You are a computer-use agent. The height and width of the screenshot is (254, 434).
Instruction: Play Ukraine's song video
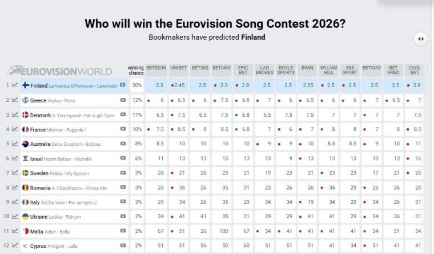click(x=123, y=216)
